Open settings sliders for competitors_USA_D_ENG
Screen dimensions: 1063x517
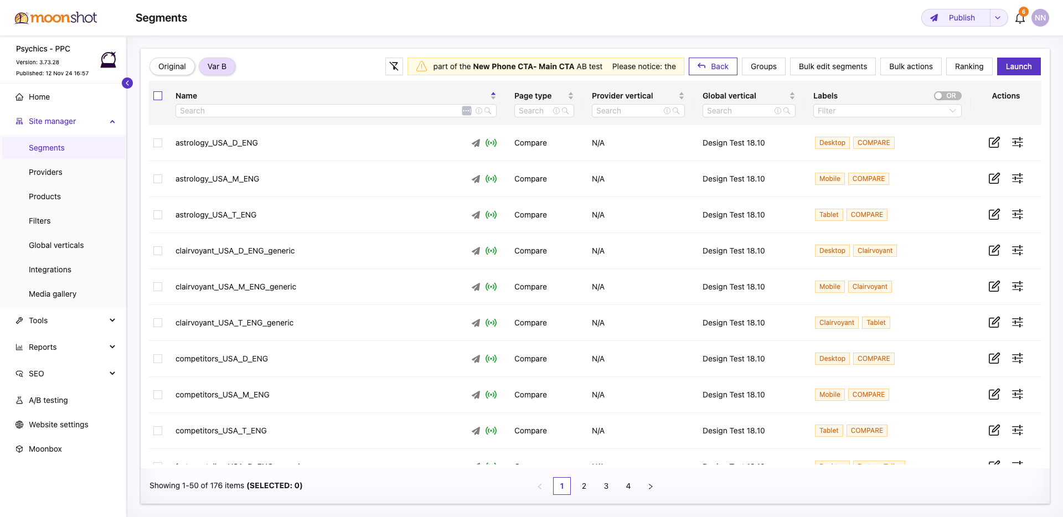(x=1018, y=358)
